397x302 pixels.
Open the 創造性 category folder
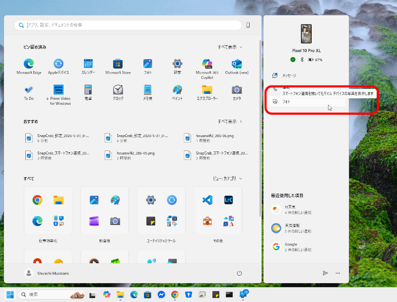(x=105, y=211)
